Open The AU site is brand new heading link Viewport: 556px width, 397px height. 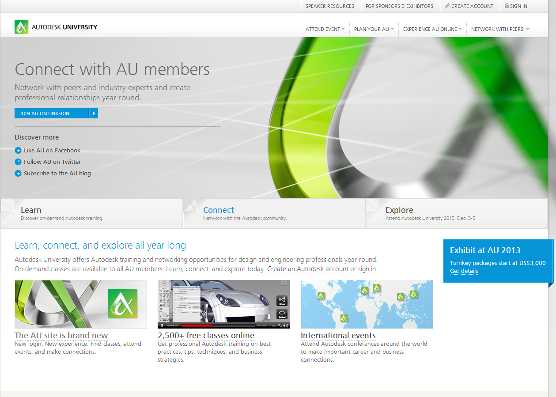(x=61, y=336)
